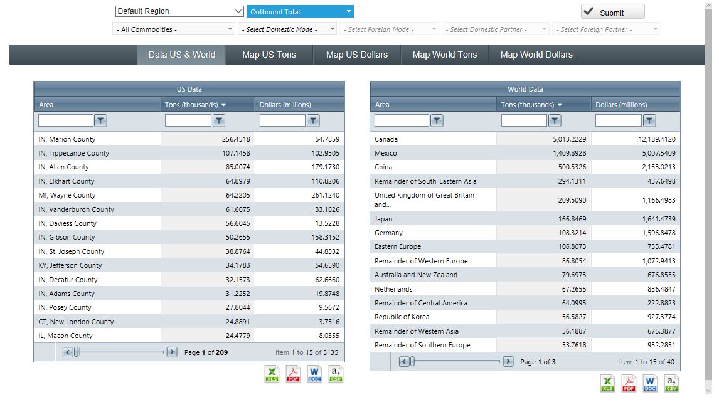Switch to the Map World Dollars tab

point(536,55)
